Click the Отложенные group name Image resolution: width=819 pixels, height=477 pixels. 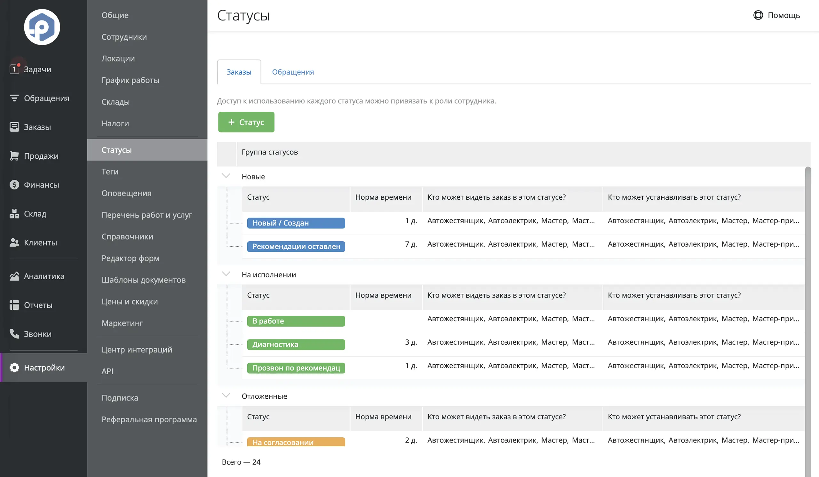pyautogui.click(x=264, y=396)
